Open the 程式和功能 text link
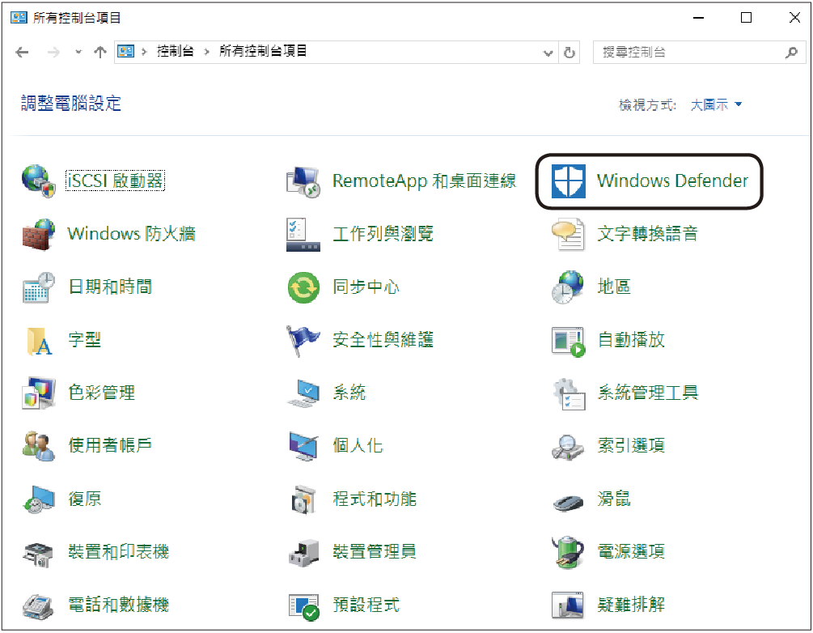Image resolution: width=813 pixels, height=633 pixels. tap(375, 499)
